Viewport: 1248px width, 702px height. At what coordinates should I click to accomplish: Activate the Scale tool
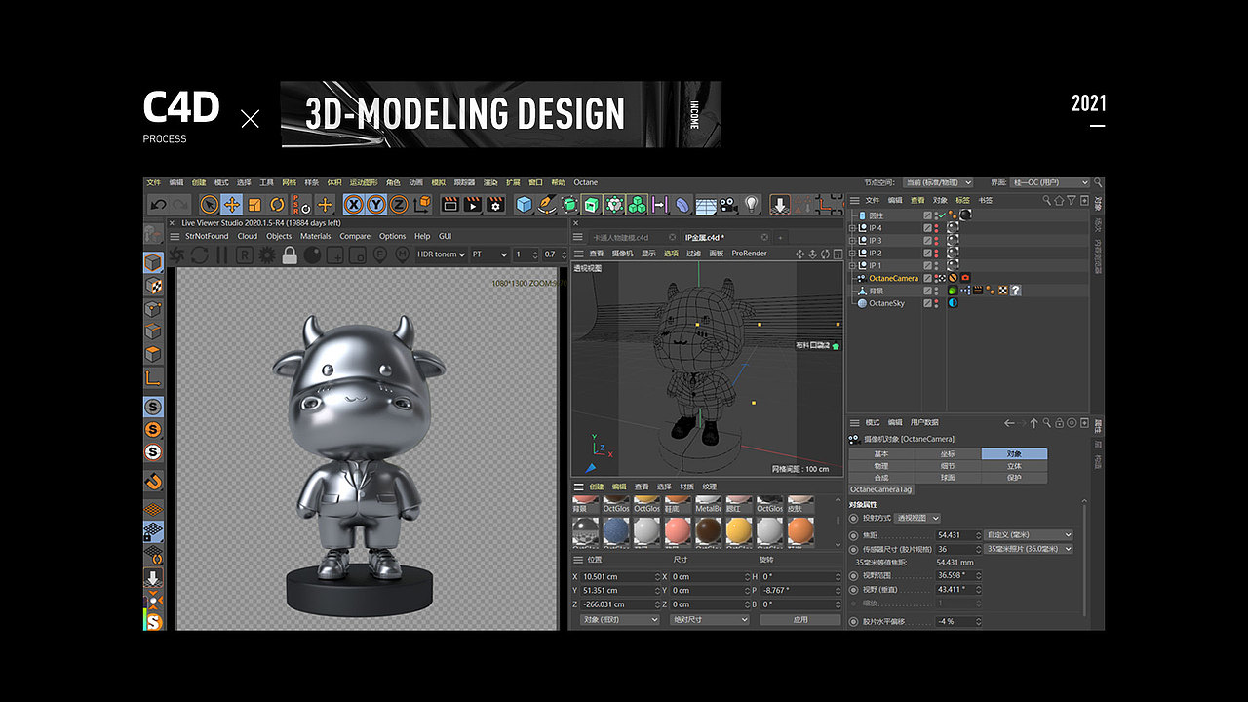pos(254,205)
